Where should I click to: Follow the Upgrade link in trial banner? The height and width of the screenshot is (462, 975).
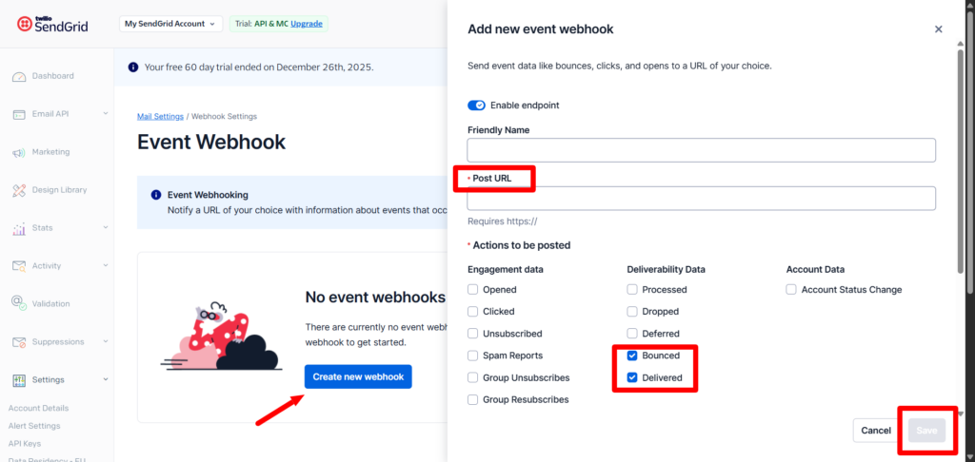click(306, 24)
